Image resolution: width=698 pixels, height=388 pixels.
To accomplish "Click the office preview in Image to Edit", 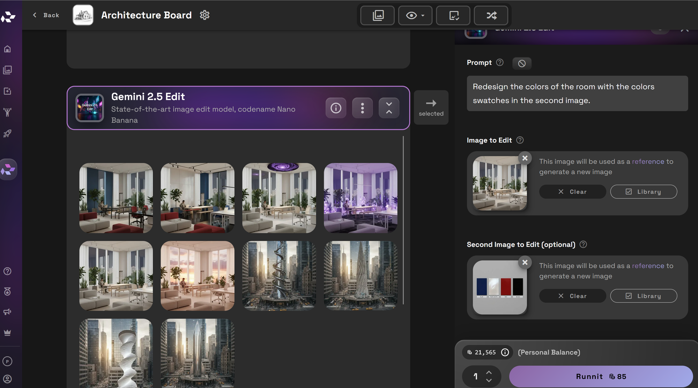I will pos(500,183).
